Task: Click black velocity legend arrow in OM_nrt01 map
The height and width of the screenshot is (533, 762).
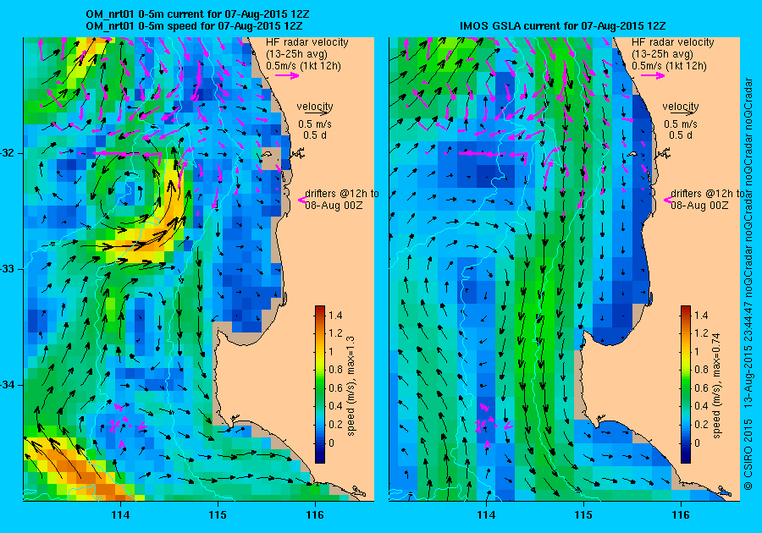Action: 318,113
